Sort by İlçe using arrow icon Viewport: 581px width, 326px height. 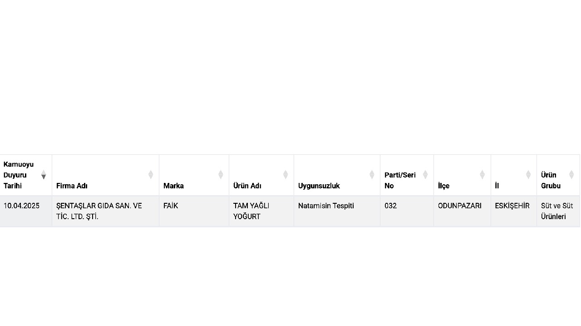point(482,175)
